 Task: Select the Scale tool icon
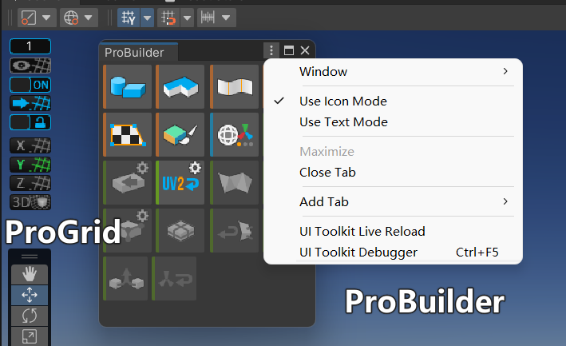30,336
